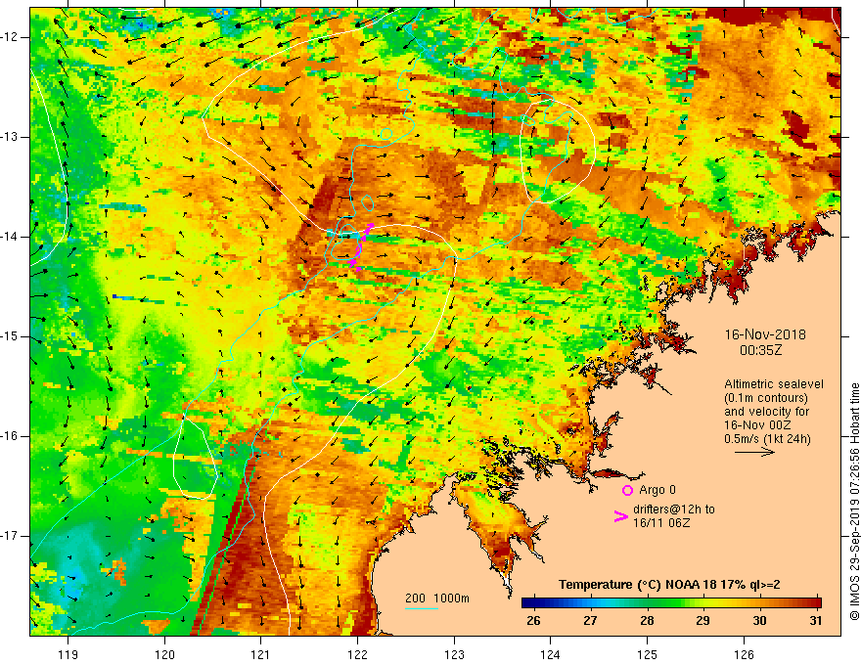
Task: Click the '16-Nov 00Z' text
Action: point(756,425)
